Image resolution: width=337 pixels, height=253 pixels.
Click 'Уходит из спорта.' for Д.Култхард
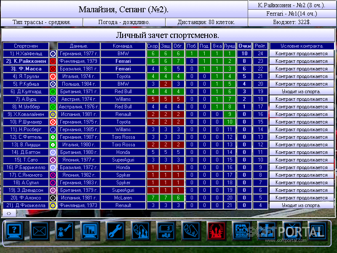[302, 92]
